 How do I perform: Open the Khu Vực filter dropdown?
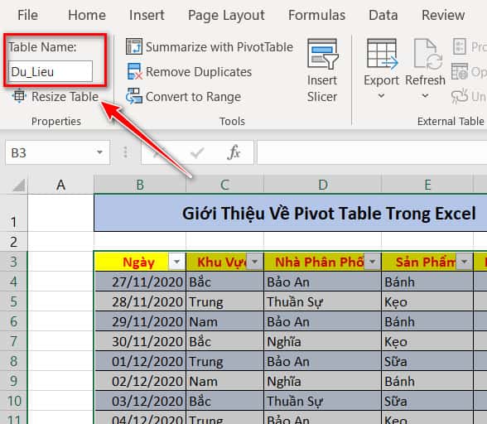point(255,262)
